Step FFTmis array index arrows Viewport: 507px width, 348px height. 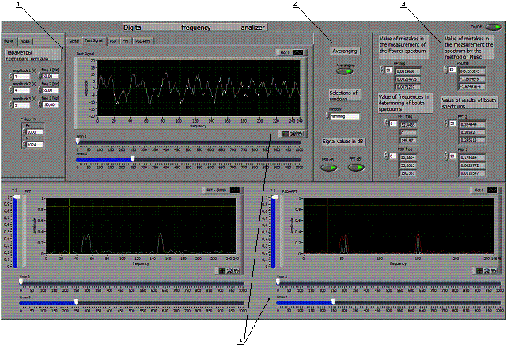coord(382,70)
